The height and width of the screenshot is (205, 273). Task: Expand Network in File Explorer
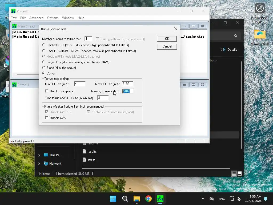coord(39,164)
